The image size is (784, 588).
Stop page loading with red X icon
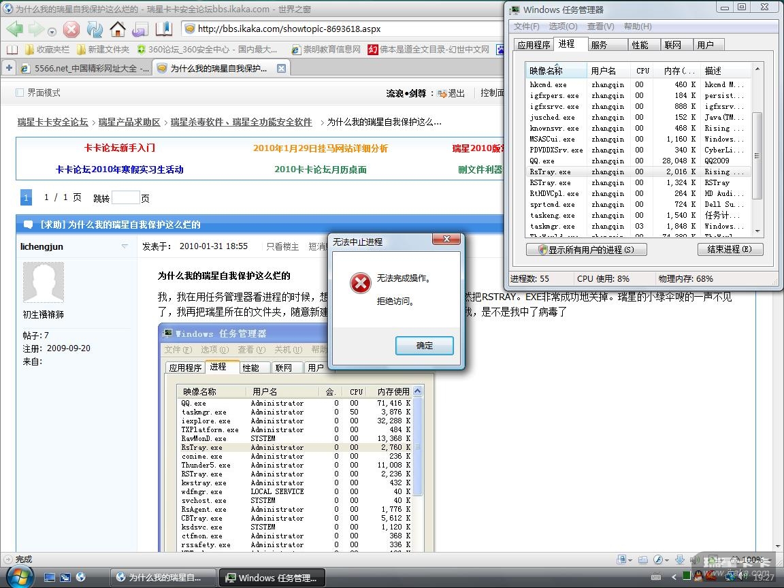[x=71, y=29]
